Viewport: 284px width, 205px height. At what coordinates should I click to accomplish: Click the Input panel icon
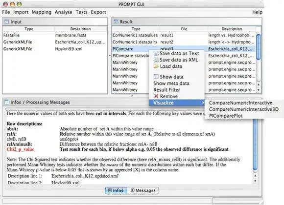coord(6,21)
